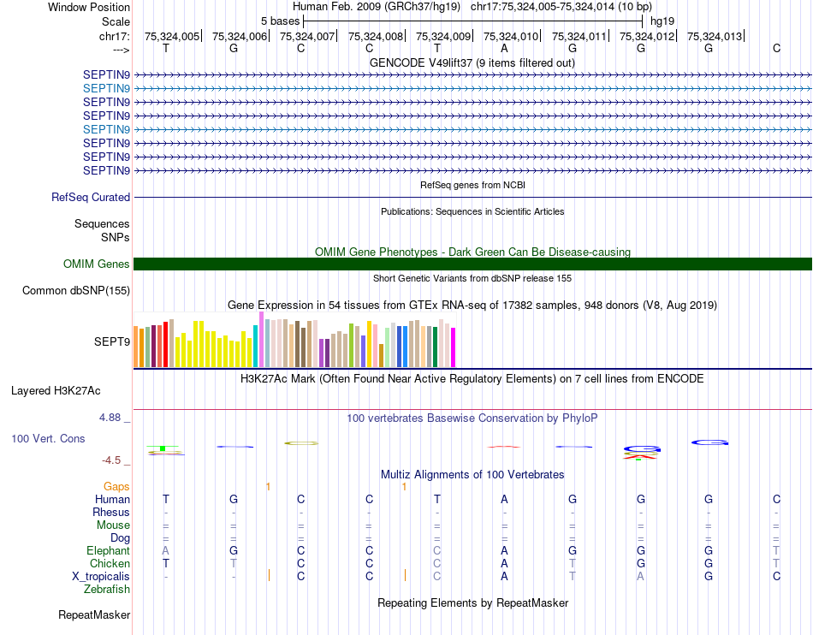The width and height of the screenshot is (813, 635).
Task: Click the 100 Vert. Cons label
Action: 48,438
